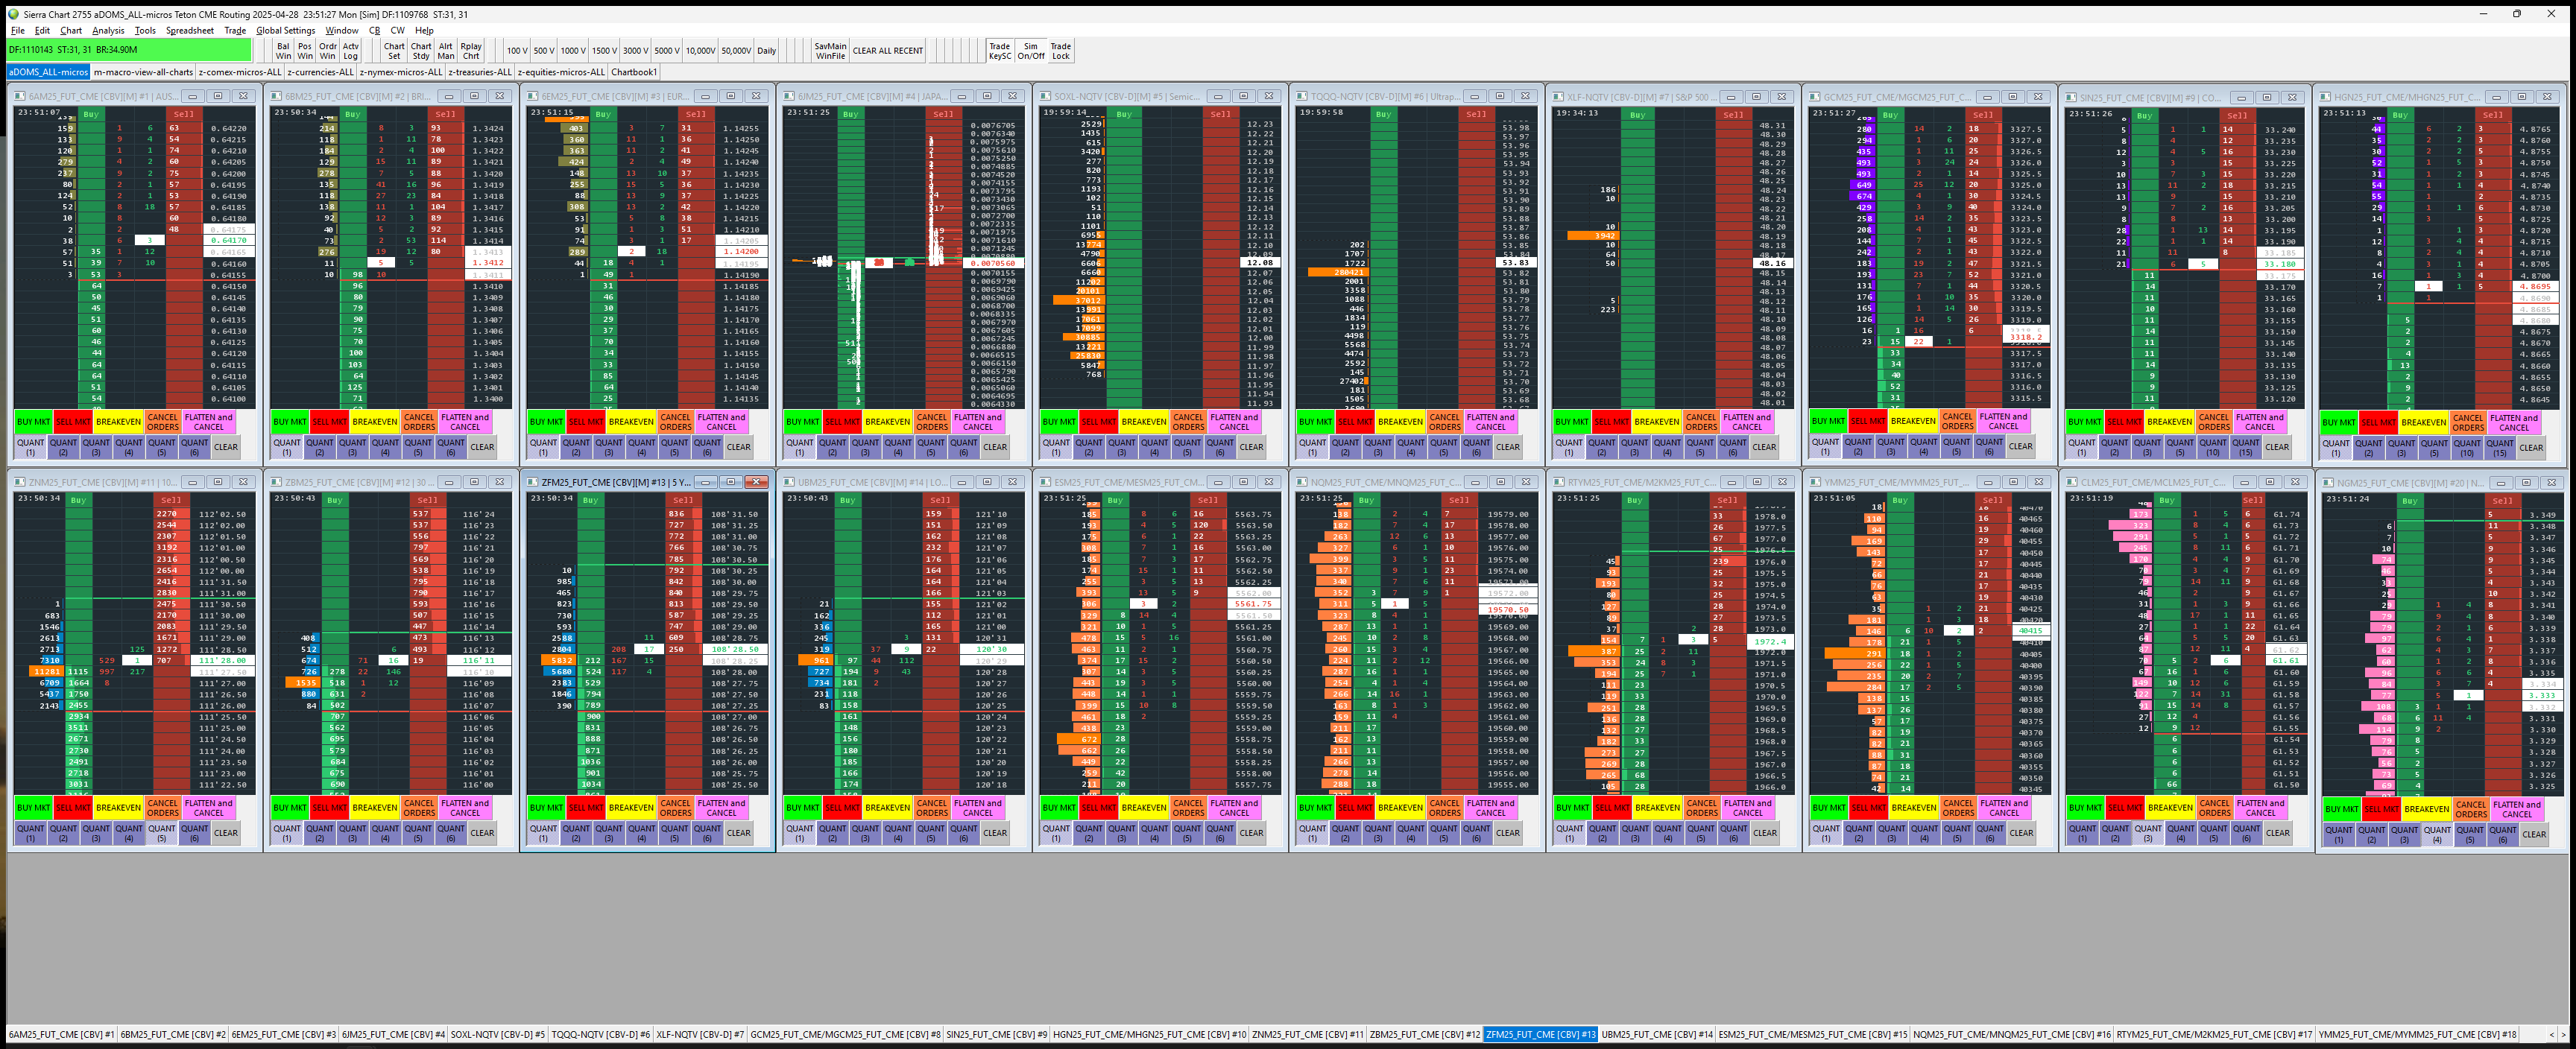Click the Chart Stdy toolbar button

(421, 50)
